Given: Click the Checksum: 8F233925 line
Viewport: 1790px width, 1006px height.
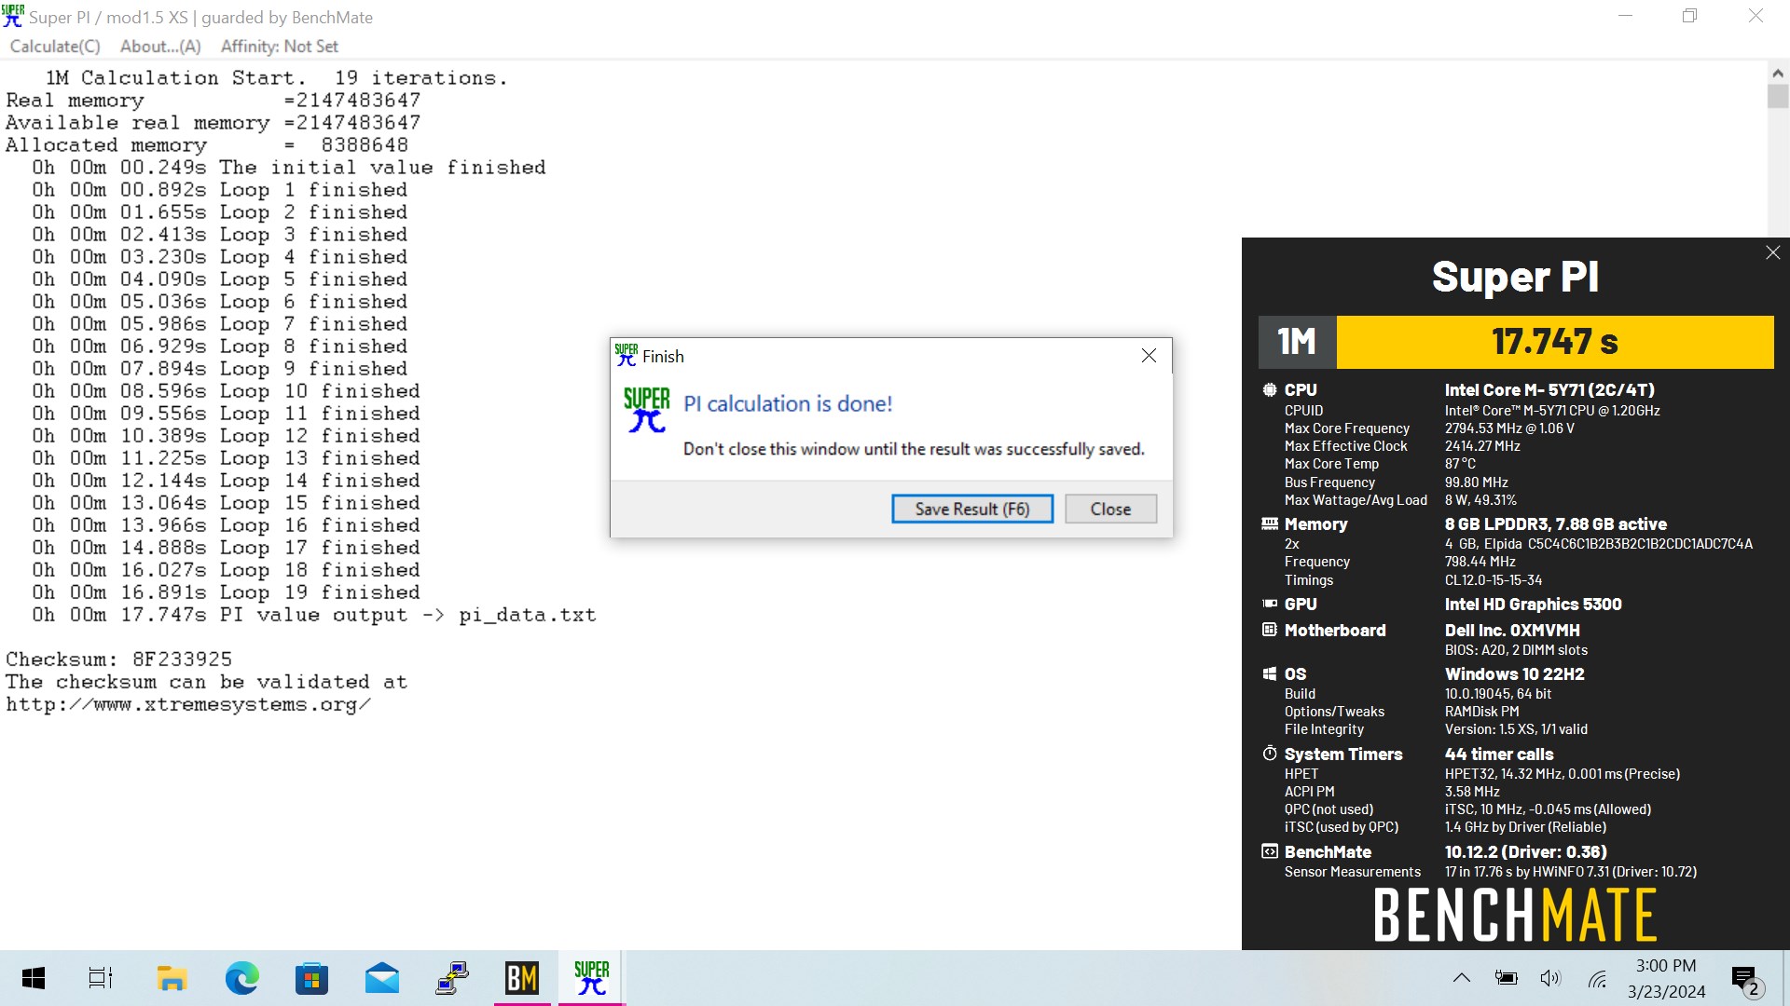Looking at the screenshot, I should (119, 659).
